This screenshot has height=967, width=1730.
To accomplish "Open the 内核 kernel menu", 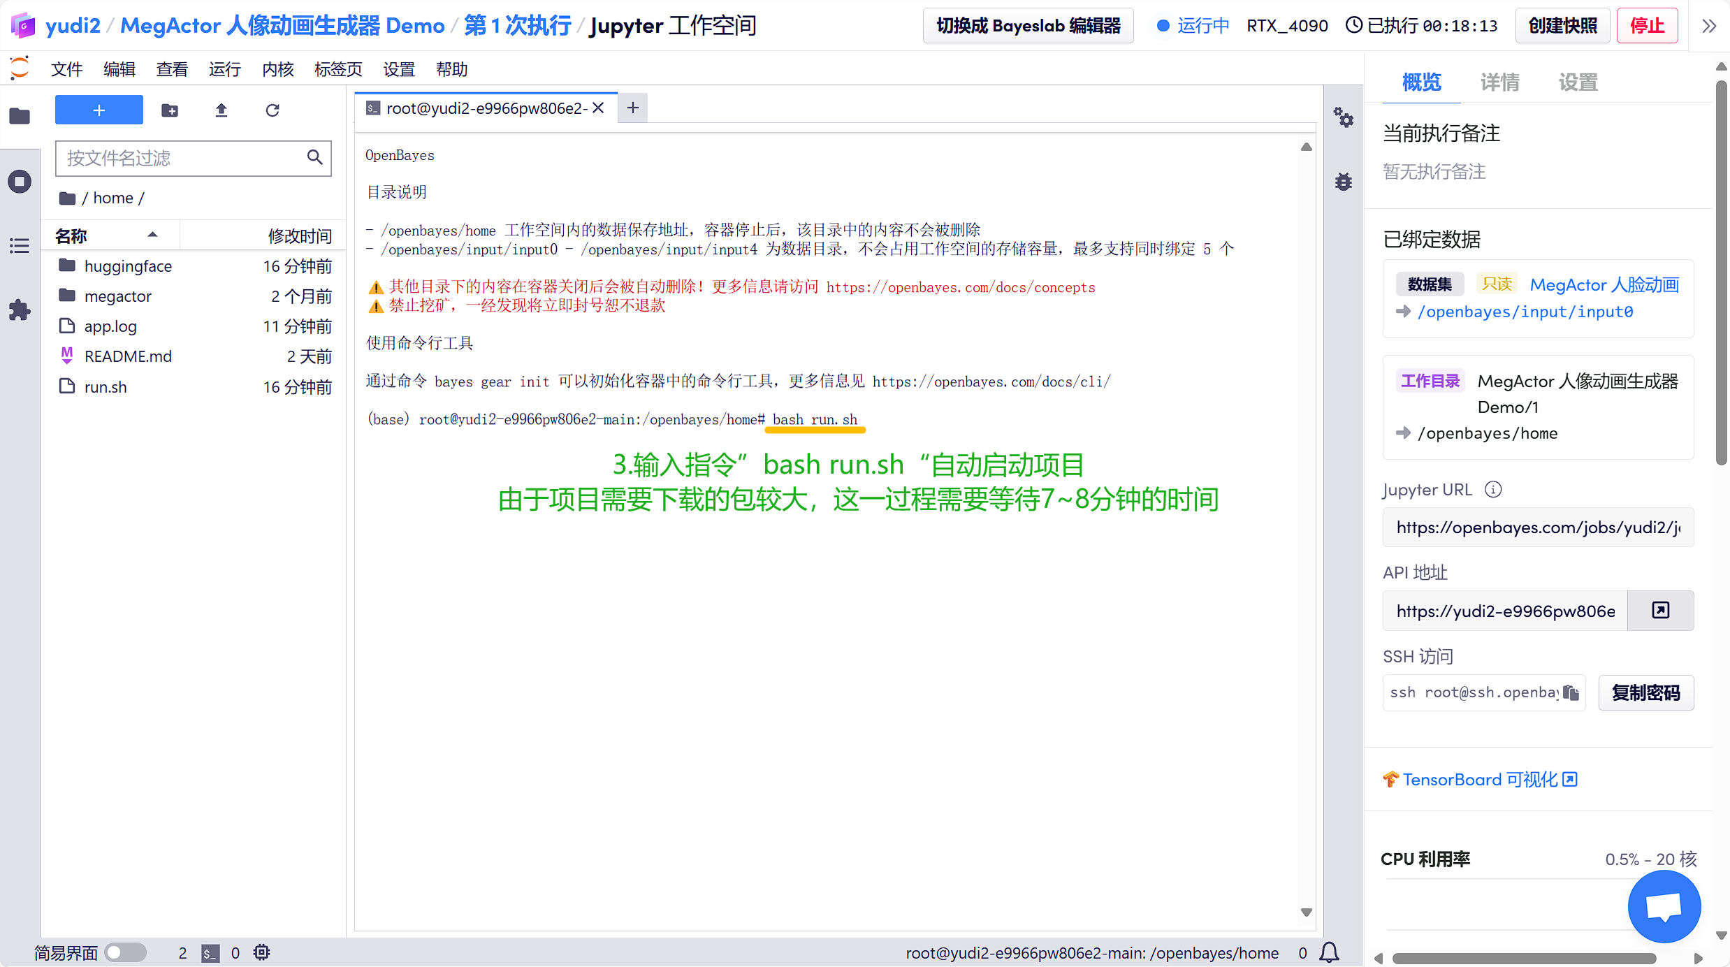I will click(277, 69).
